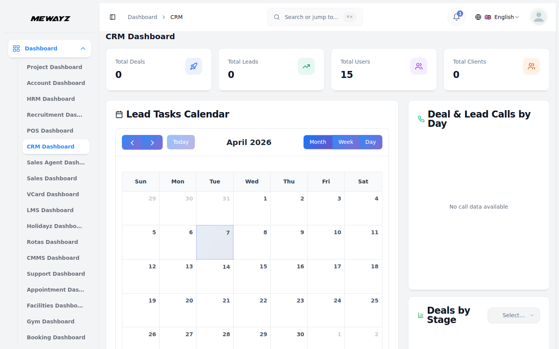Screen dimensions: 559x349
Task: Open notifications via the bell icon
Action: pyautogui.click(x=456, y=17)
